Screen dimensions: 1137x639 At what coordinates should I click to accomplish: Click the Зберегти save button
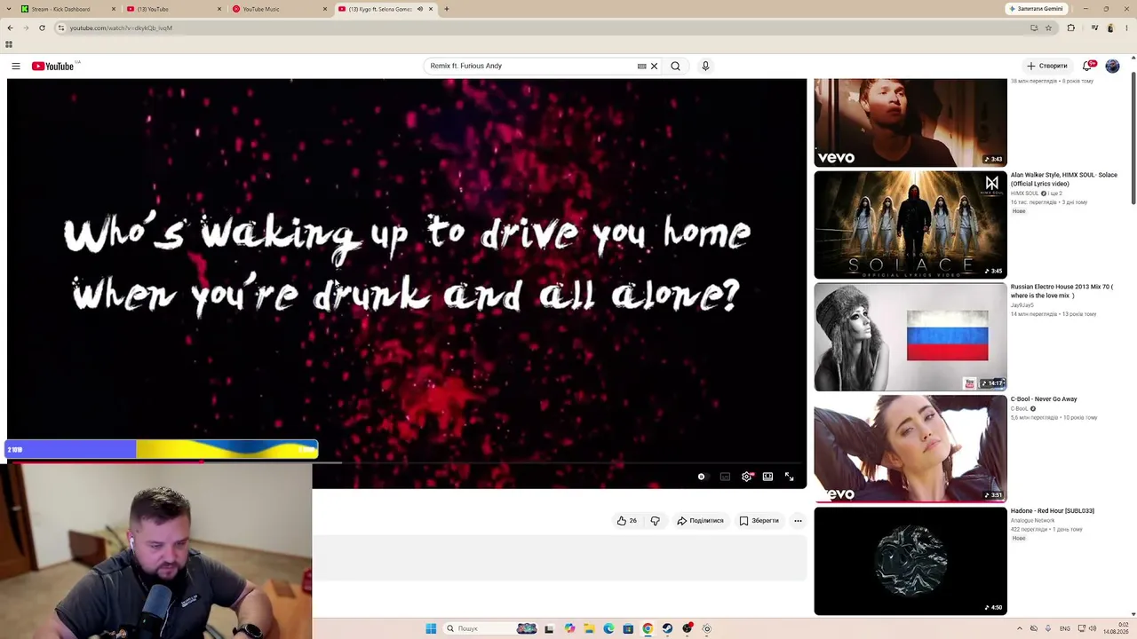(759, 521)
